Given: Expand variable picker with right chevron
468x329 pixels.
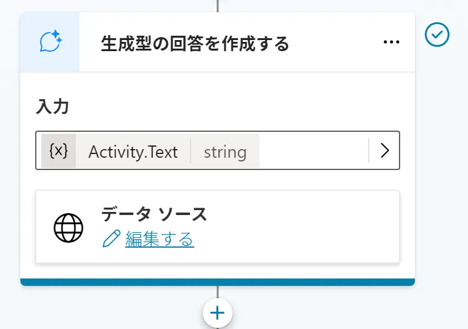Looking at the screenshot, I should (x=385, y=151).
